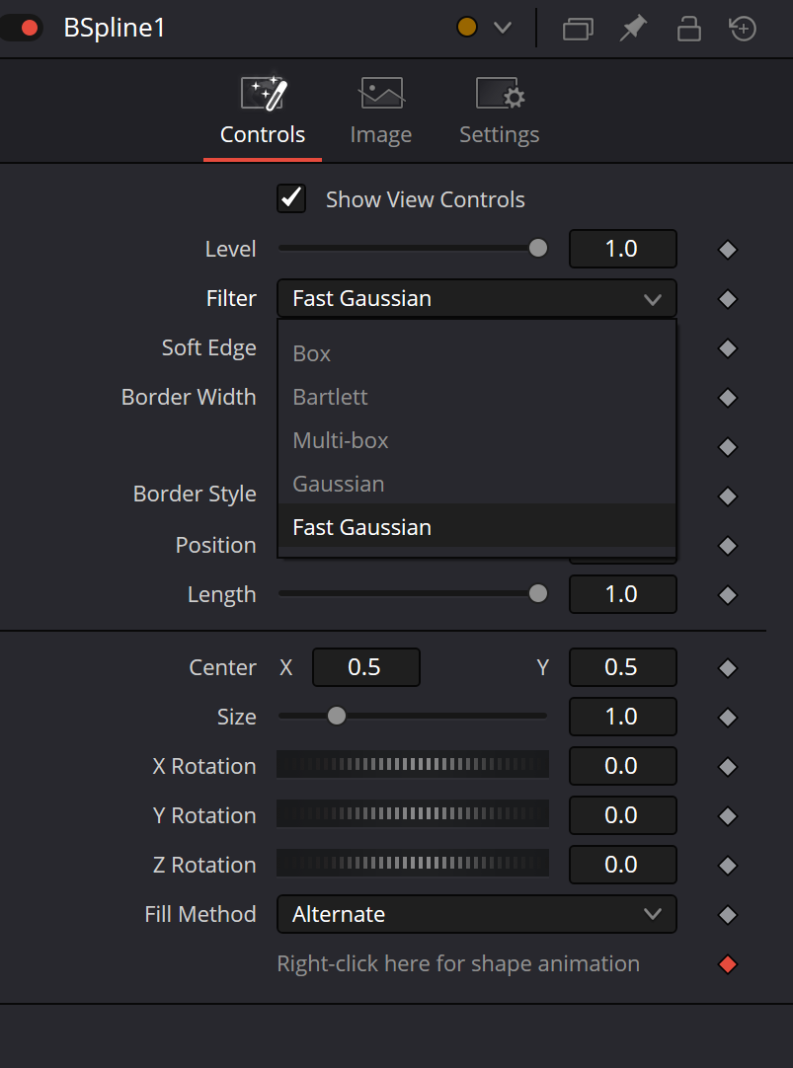Click the Y Rotation thumbwheel
The height and width of the screenshot is (1068, 793).
pos(413,813)
